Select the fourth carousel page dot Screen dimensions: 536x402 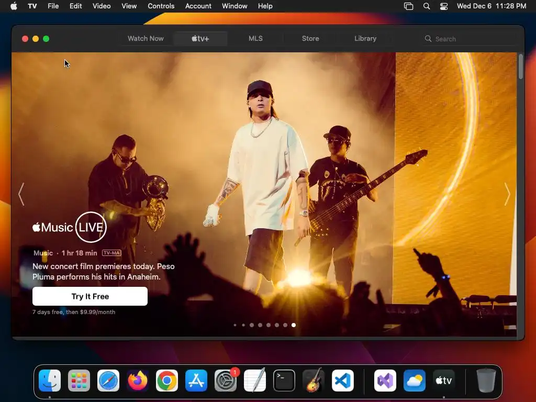click(260, 325)
